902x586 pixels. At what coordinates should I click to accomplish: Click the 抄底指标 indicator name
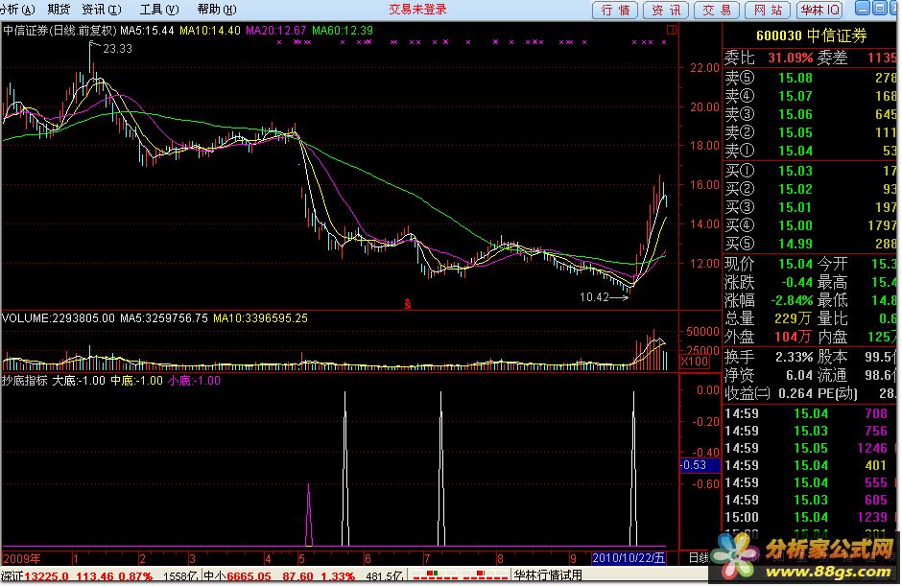pyautogui.click(x=25, y=381)
